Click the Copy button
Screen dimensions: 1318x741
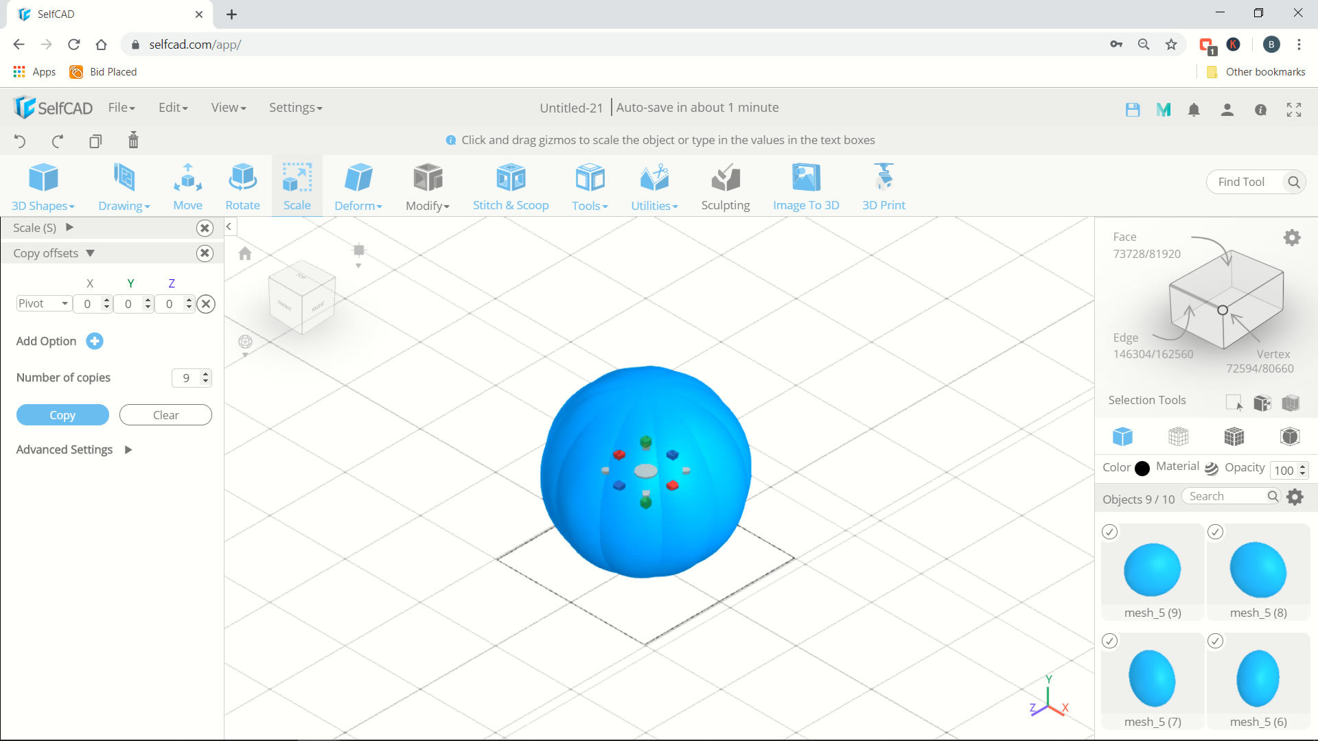point(62,415)
